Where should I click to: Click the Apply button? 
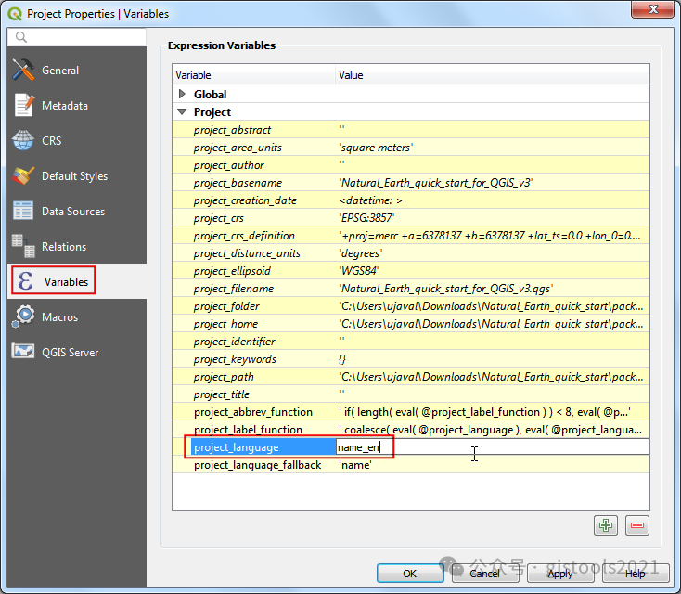coord(560,574)
